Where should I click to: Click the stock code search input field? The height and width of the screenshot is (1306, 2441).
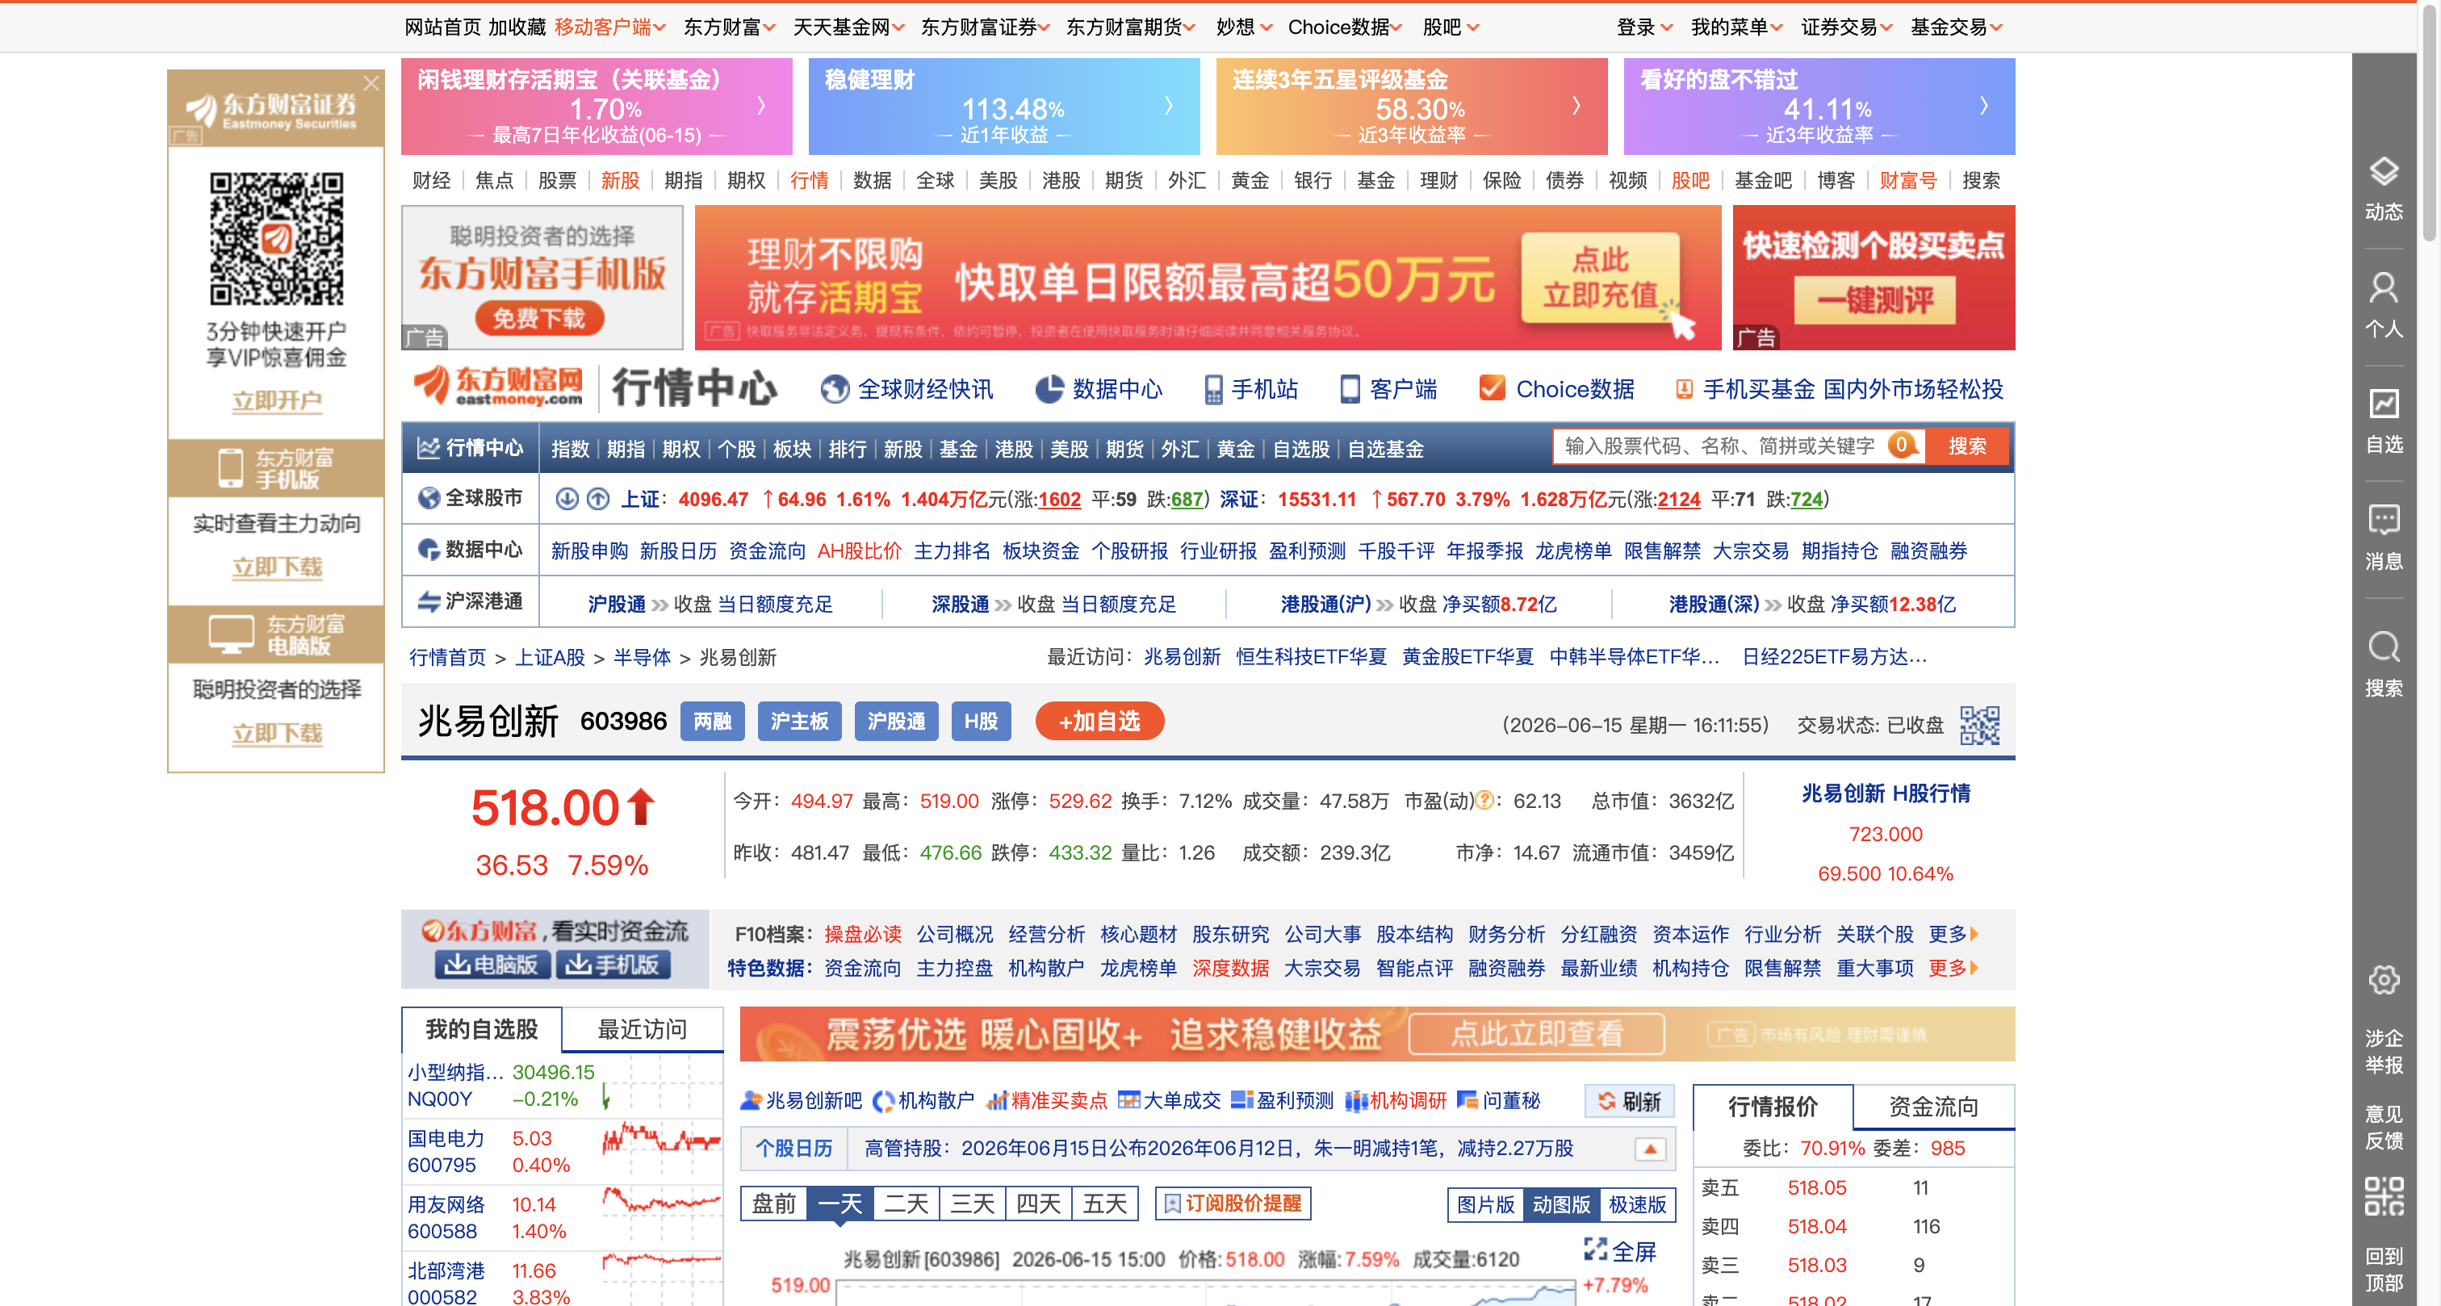(x=1720, y=446)
